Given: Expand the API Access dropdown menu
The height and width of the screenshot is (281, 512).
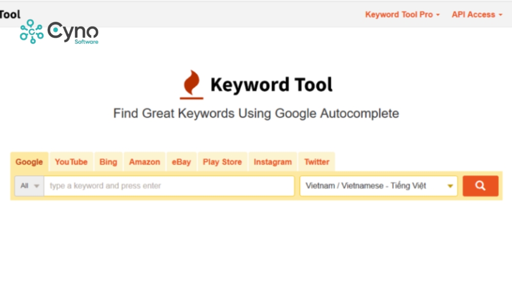Looking at the screenshot, I should [477, 15].
